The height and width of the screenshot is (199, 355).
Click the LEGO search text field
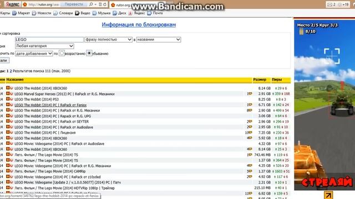pos(49,39)
